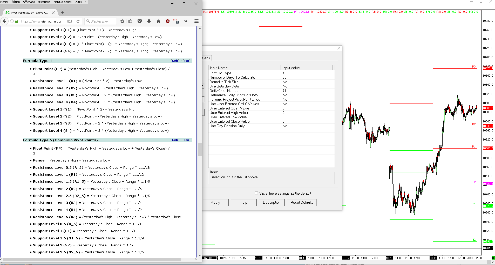The height and width of the screenshot is (265, 495).
Task: Click the Apply button
Action: click(215, 202)
